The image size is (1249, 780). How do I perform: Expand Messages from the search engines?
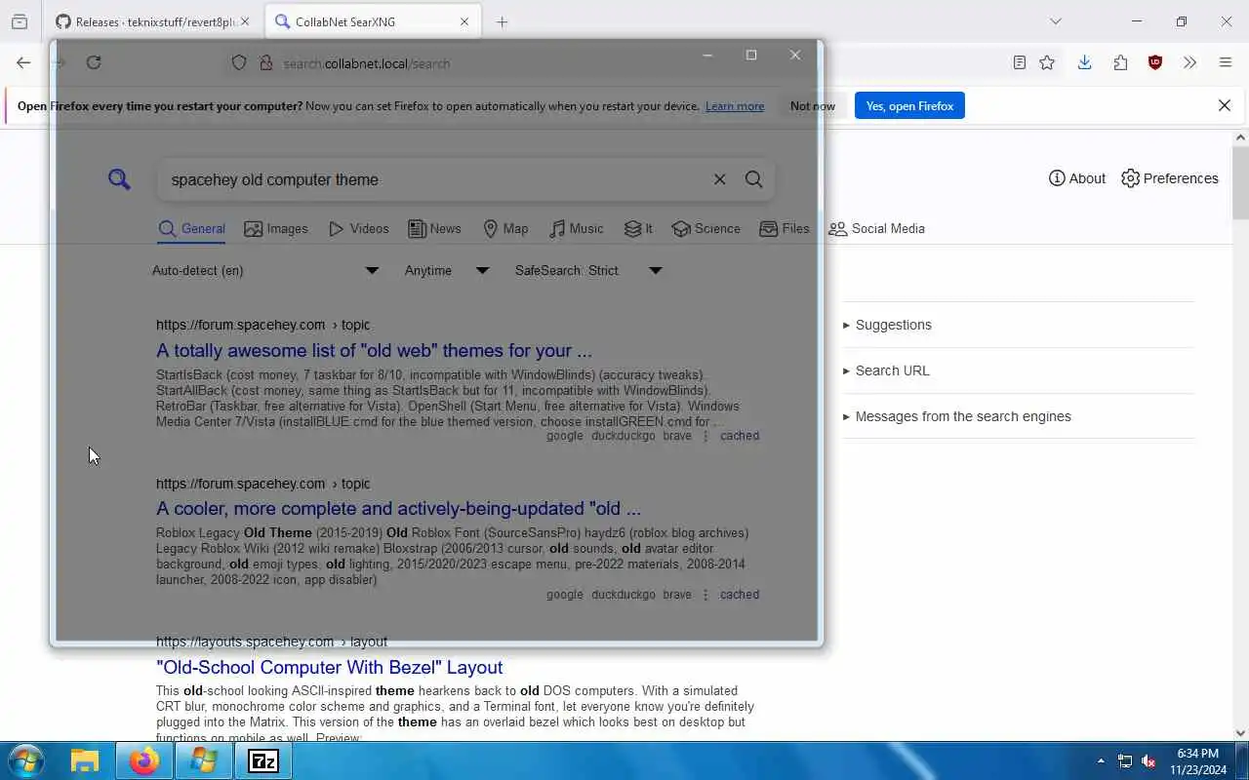point(957,416)
